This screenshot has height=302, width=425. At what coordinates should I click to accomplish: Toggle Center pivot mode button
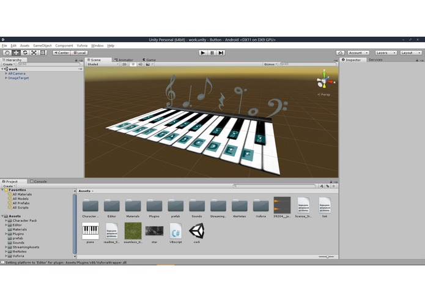[62, 53]
